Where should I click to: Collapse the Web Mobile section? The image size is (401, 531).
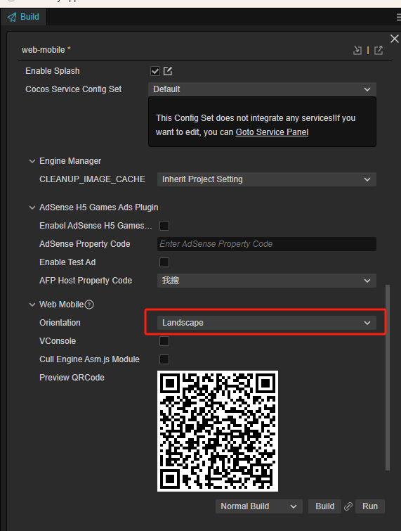point(32,305)
